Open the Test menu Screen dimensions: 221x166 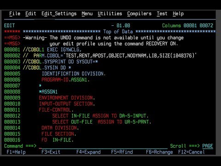pyautogui.click(x=162, y=14)
